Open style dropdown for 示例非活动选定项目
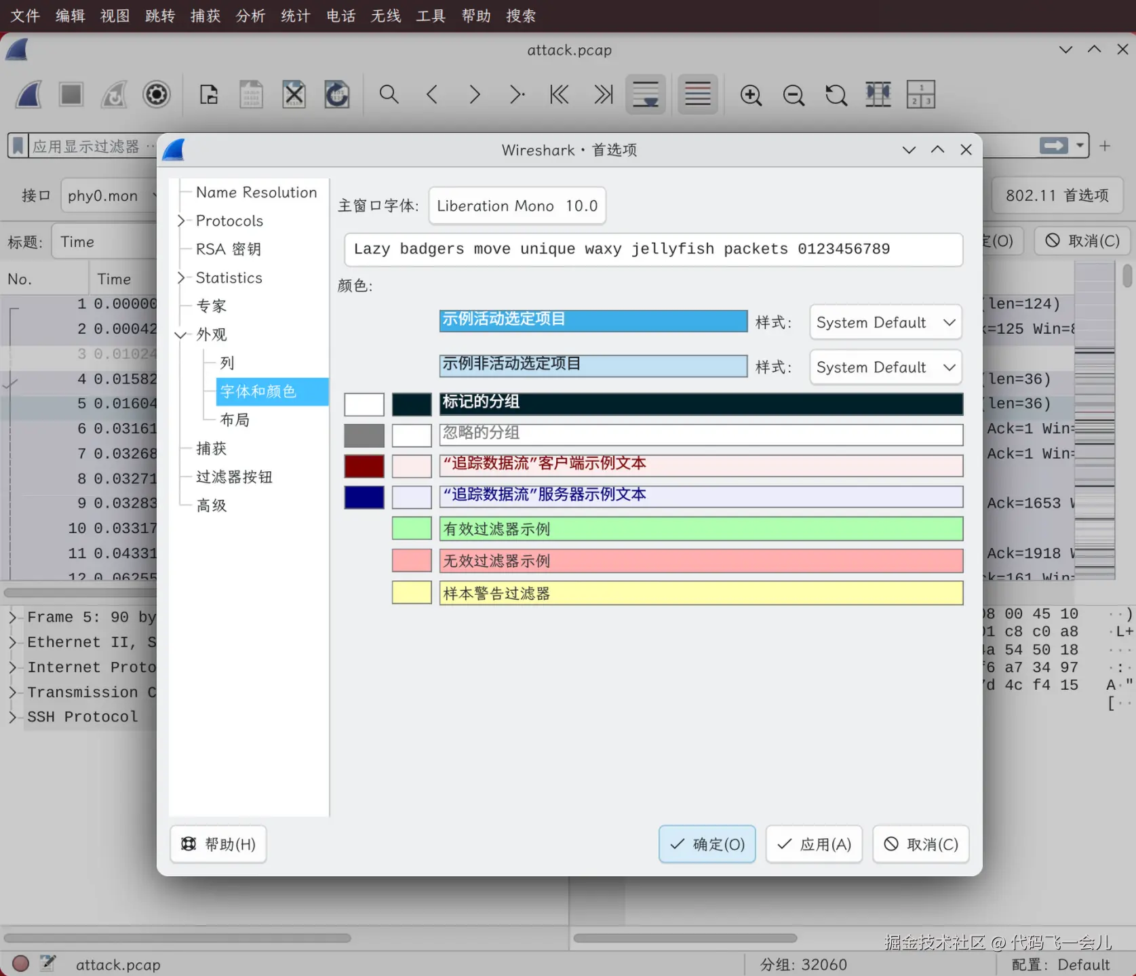The image size is (1136, 976). (886, 368)
